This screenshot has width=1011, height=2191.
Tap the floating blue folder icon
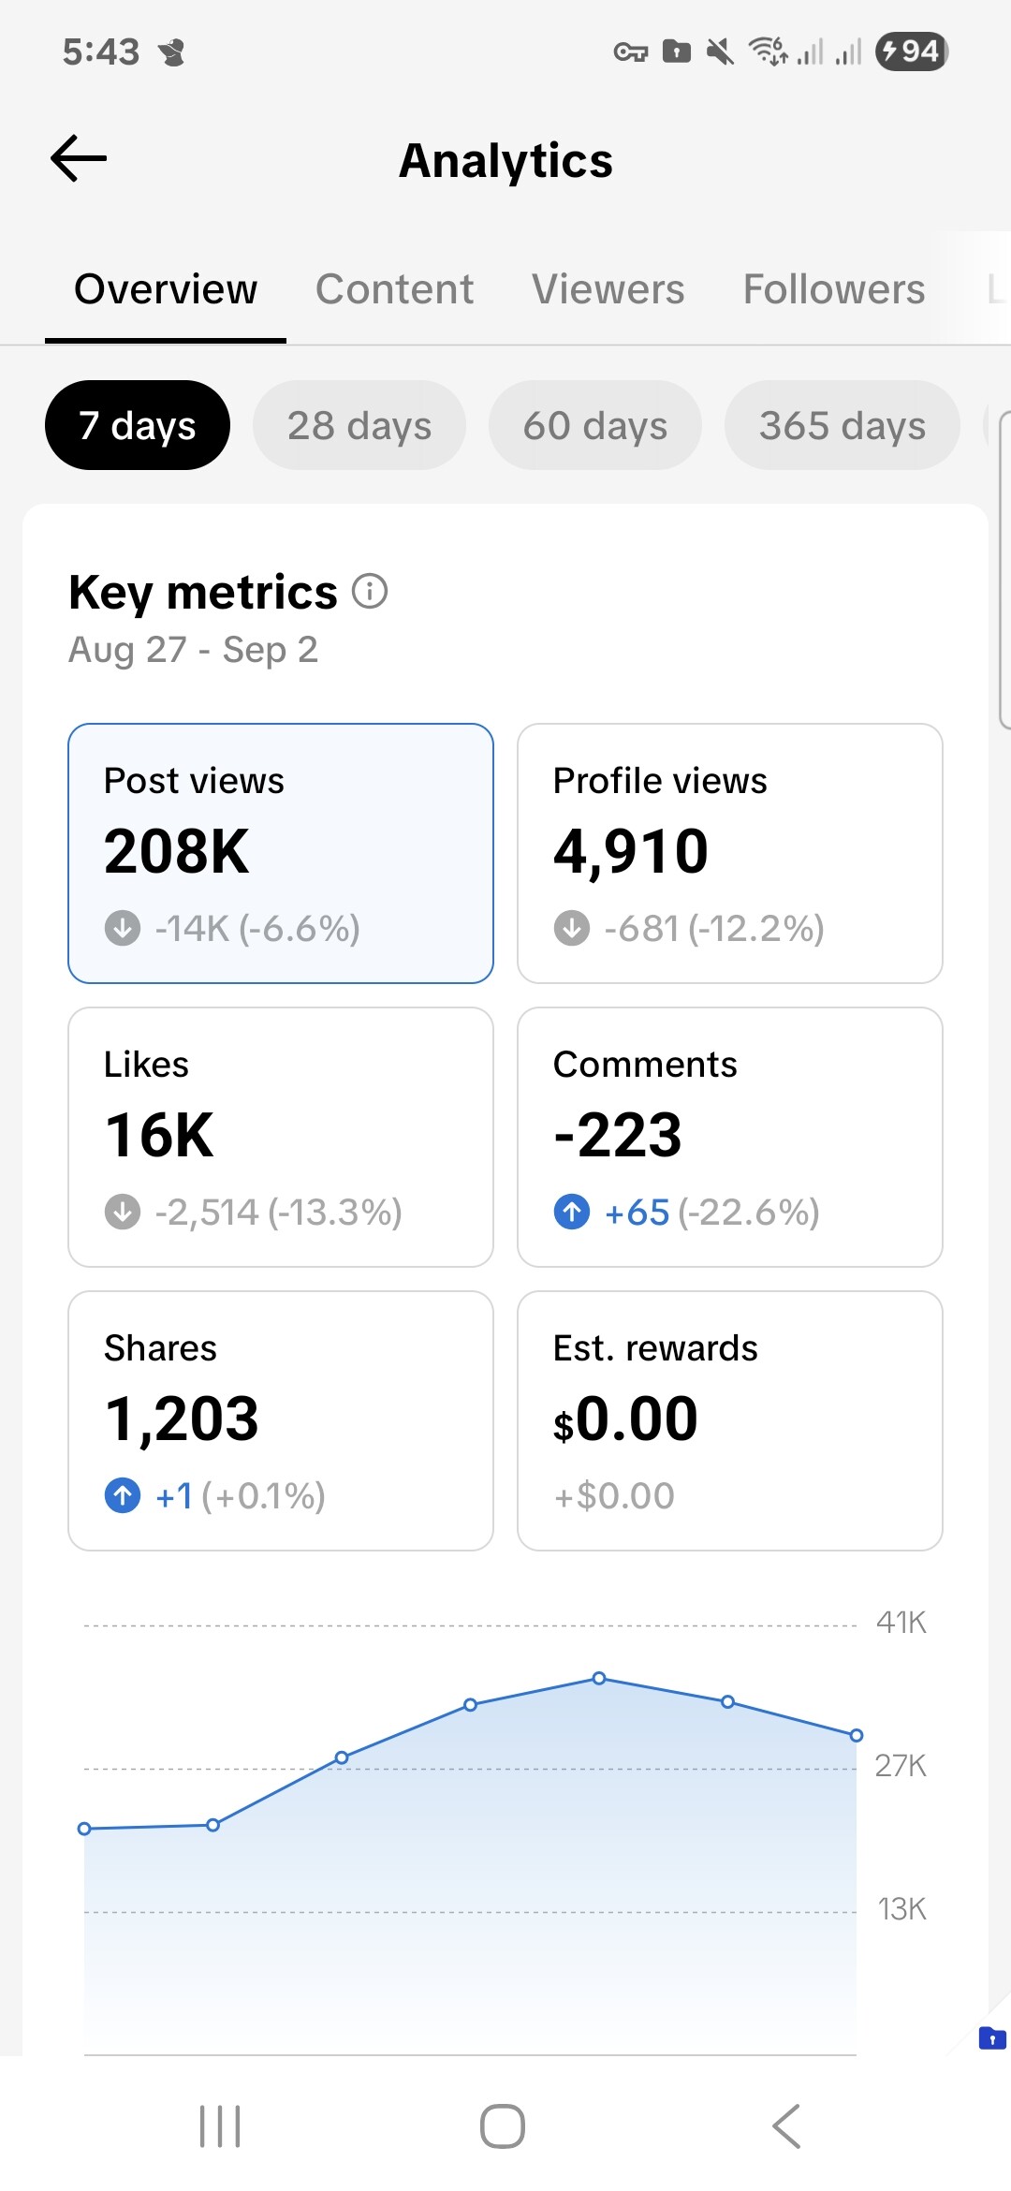[991, 2037]
